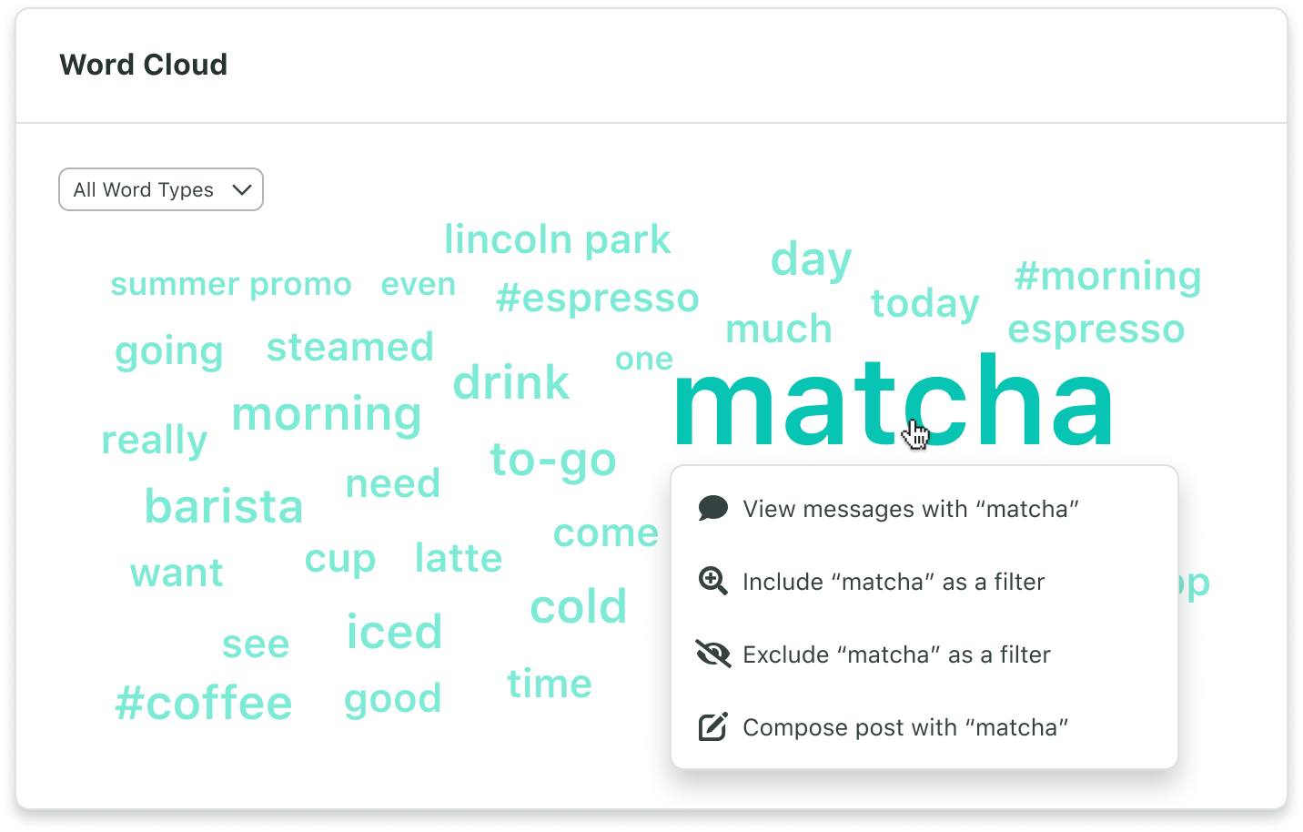Image resolution: width=1303 pixels, height=832 pixels.
Task: Click the chevron on the word type selector
Action: 241,189
